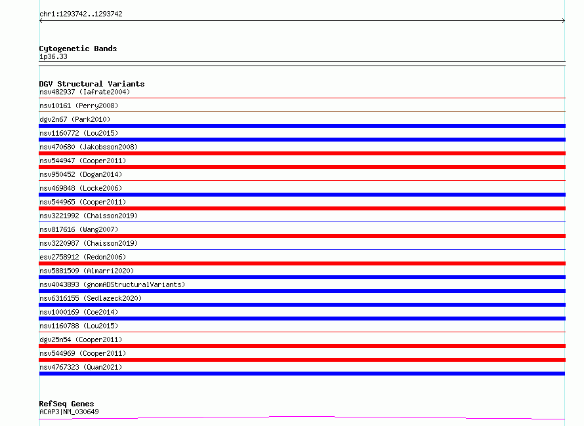Click the red bar under esv2758912
Viewport: 584px width, 426px height.
302,263
